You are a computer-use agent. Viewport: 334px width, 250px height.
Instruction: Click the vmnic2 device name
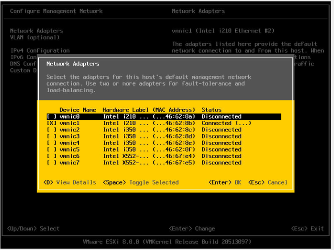click(x=70, y=130)
